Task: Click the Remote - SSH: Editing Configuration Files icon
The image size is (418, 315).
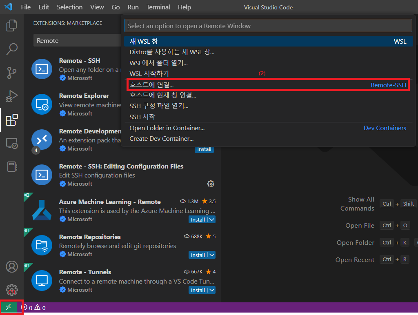Action: click(42, 175)
